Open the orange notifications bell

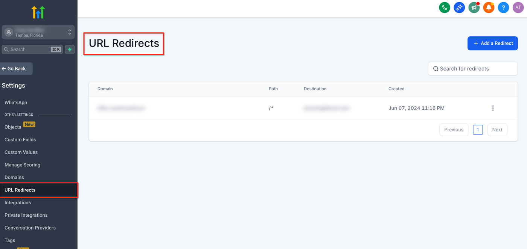tap(489, 8)
